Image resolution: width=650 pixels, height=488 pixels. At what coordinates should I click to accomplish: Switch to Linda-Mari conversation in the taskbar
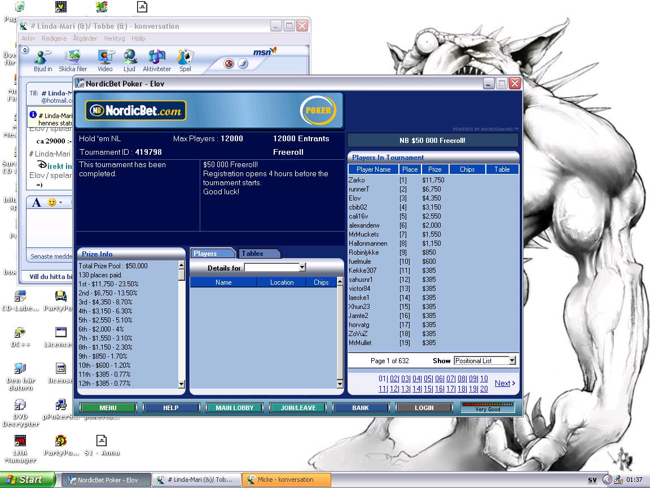pos(196,480)
